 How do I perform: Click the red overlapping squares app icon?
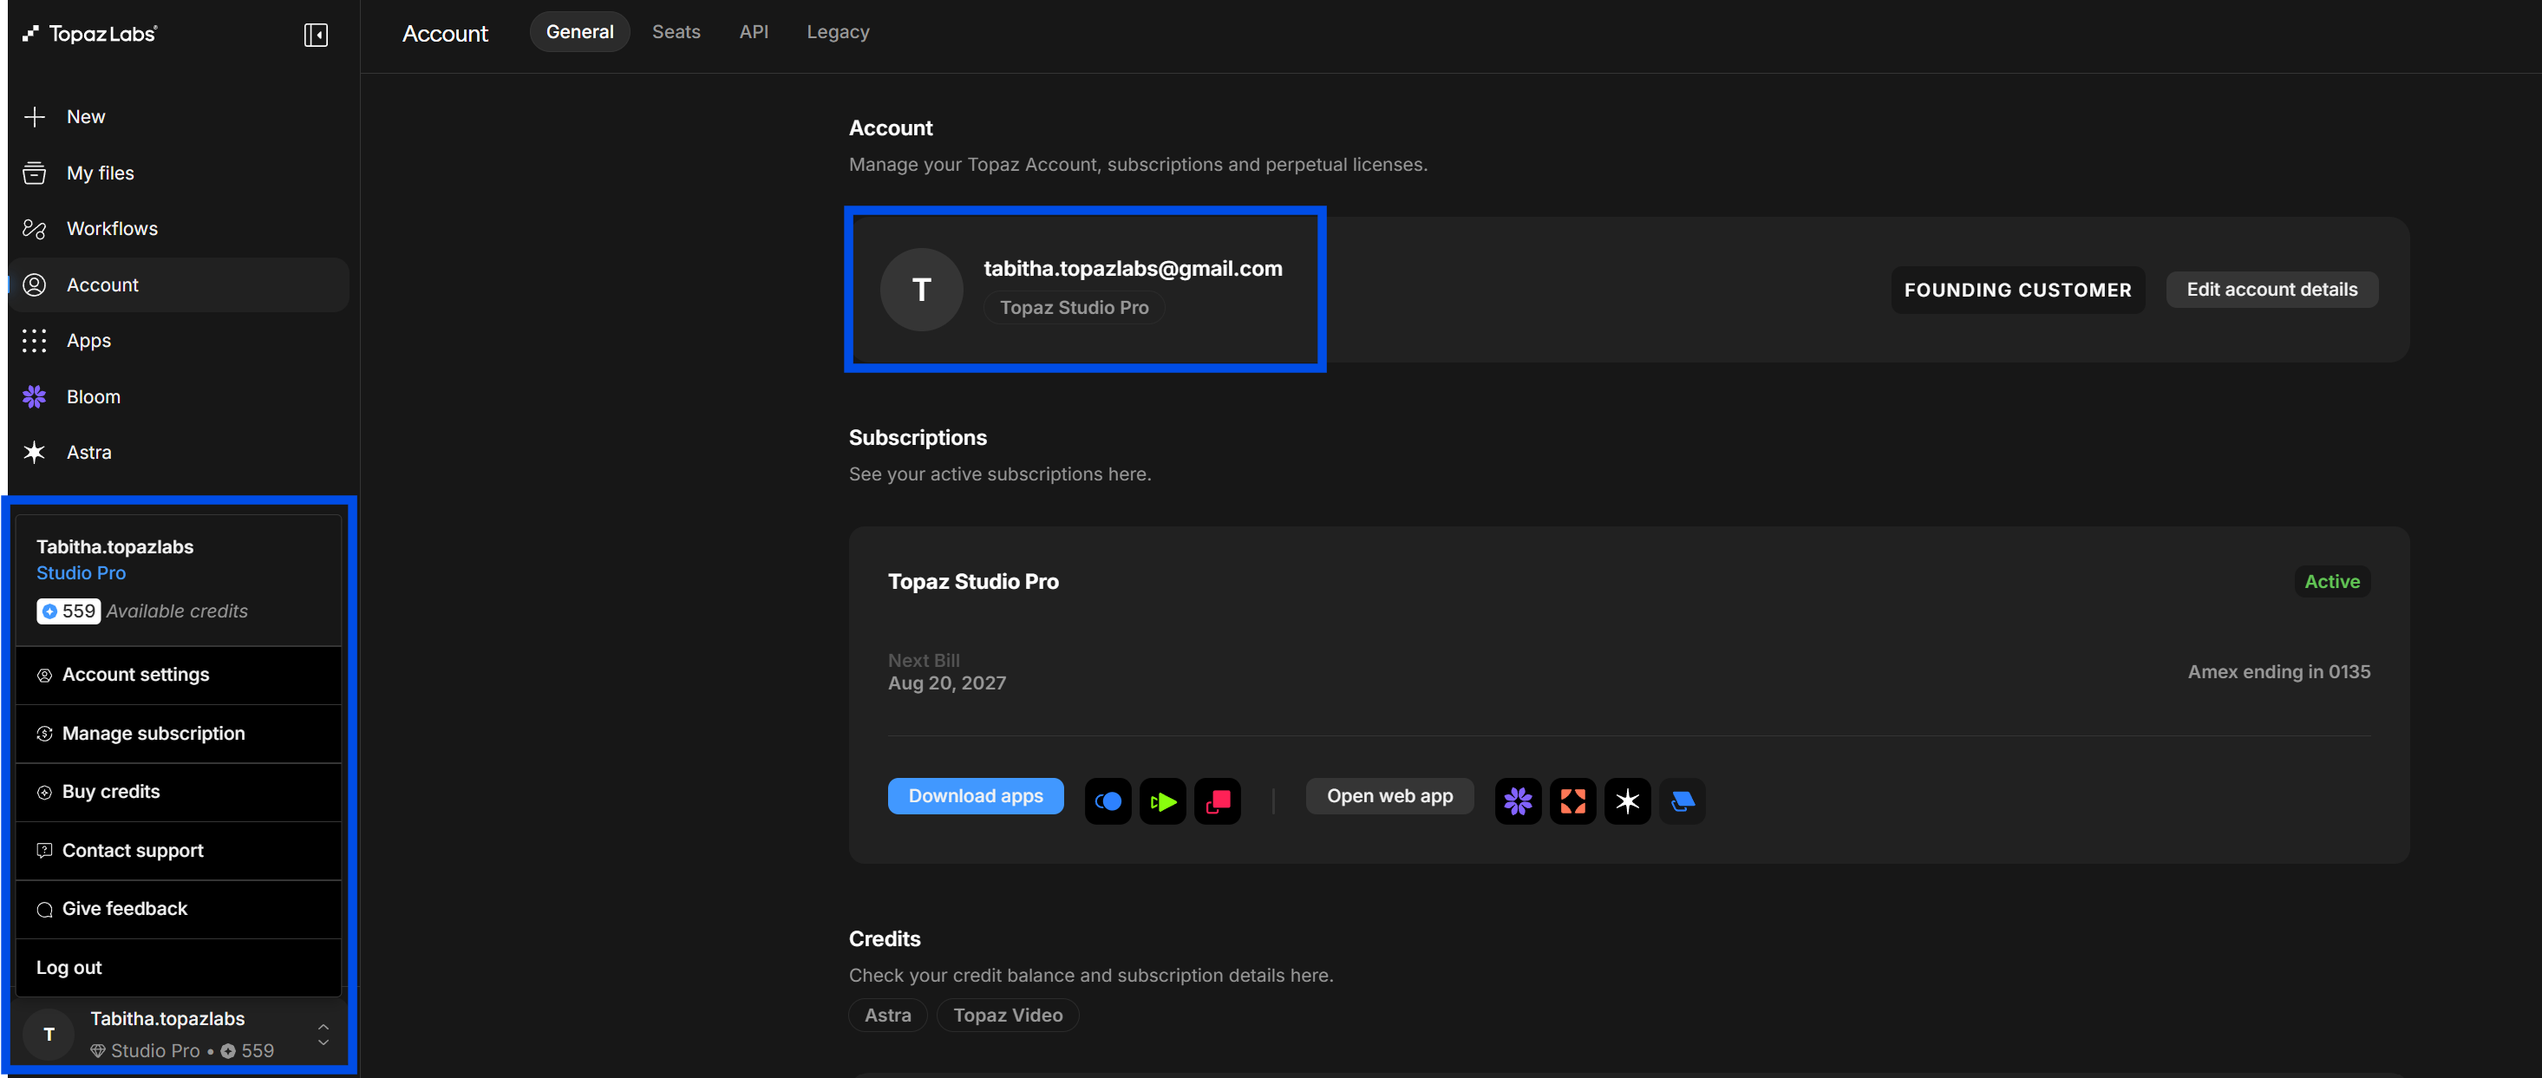(x=1218, y=800)
